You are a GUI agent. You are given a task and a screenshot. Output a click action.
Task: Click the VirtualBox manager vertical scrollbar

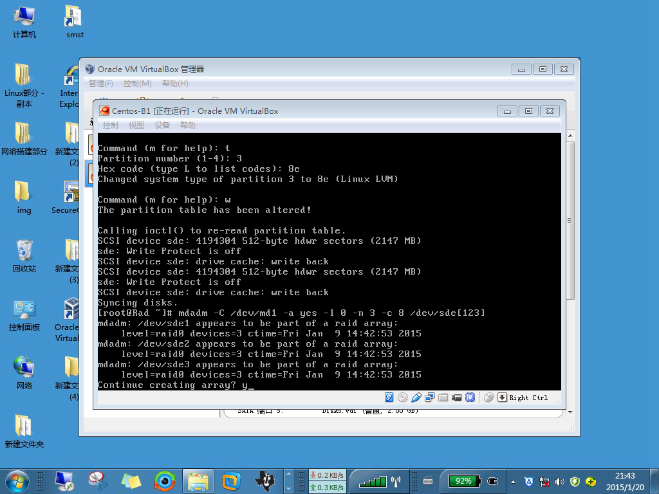point(570,221)
